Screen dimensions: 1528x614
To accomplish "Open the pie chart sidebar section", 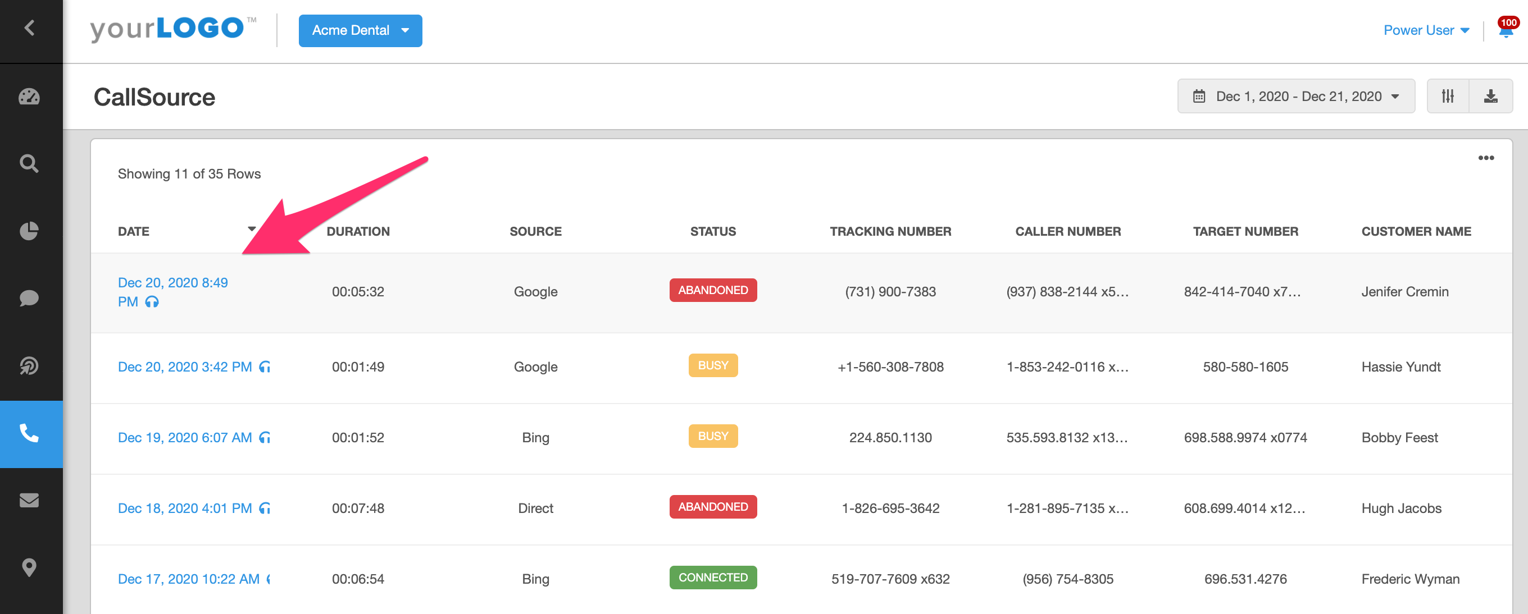I will click(29, 231).
